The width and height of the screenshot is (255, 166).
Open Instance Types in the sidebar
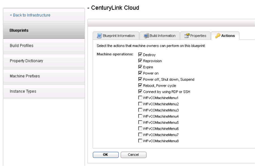44,91
